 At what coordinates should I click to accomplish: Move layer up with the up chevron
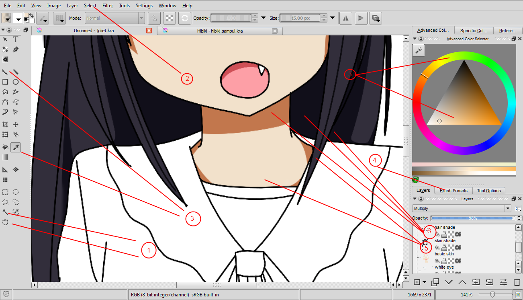[462, 282]
